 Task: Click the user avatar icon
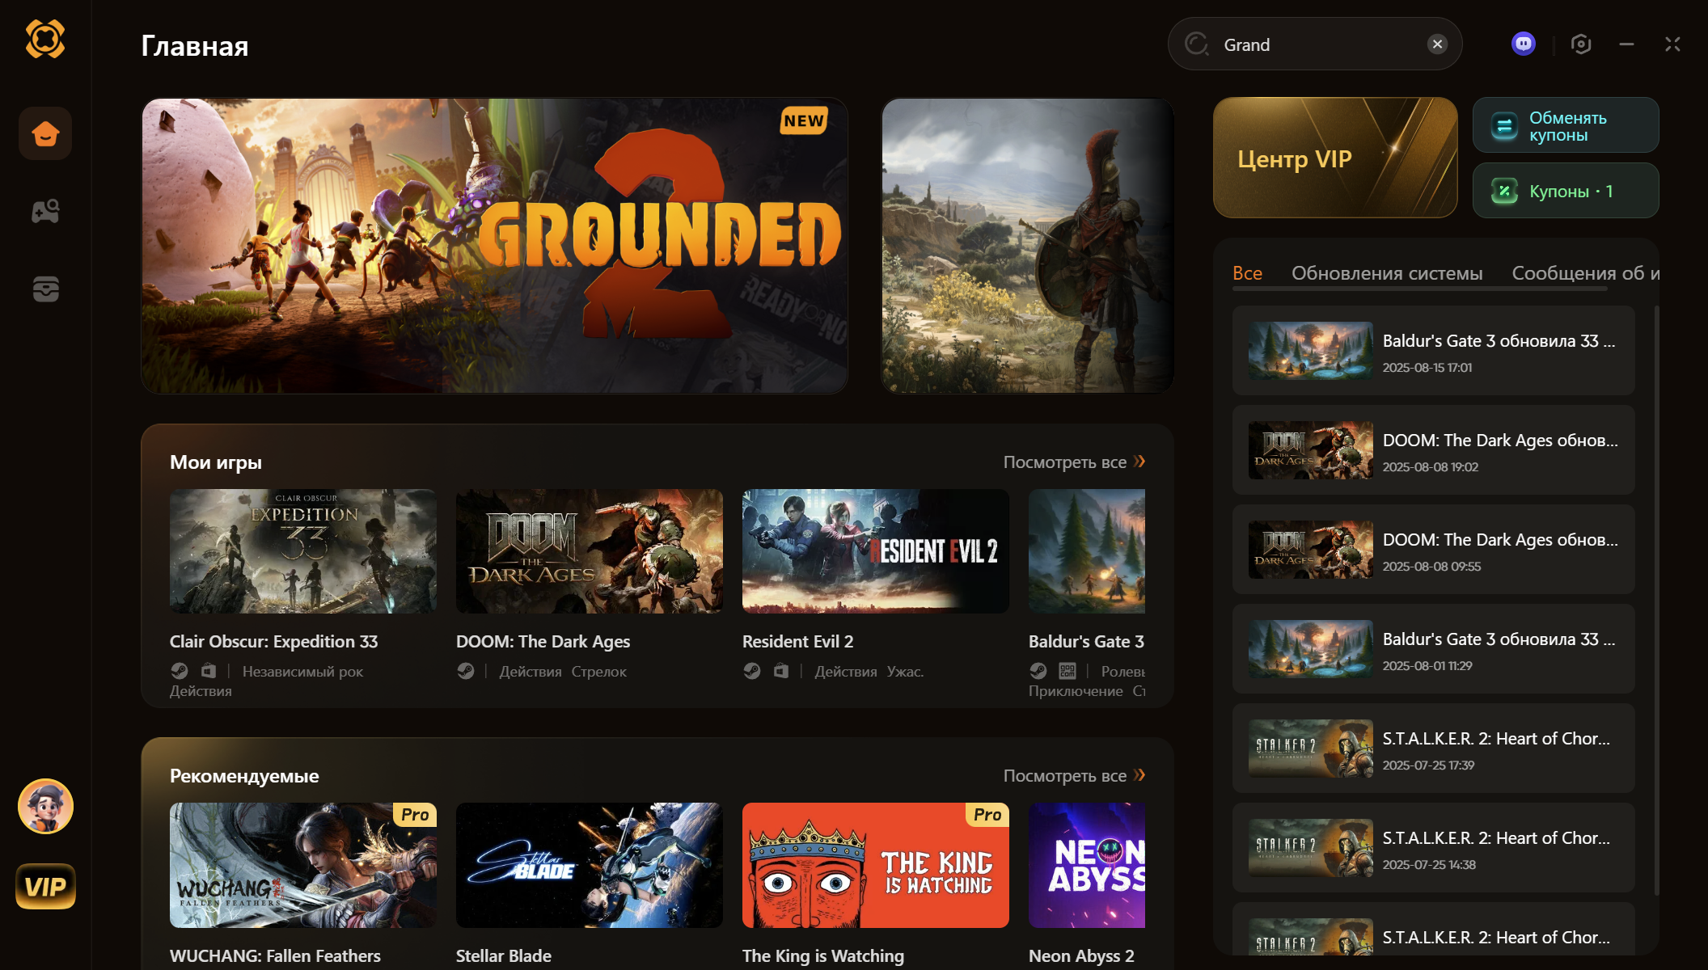[x=45, y=806]
